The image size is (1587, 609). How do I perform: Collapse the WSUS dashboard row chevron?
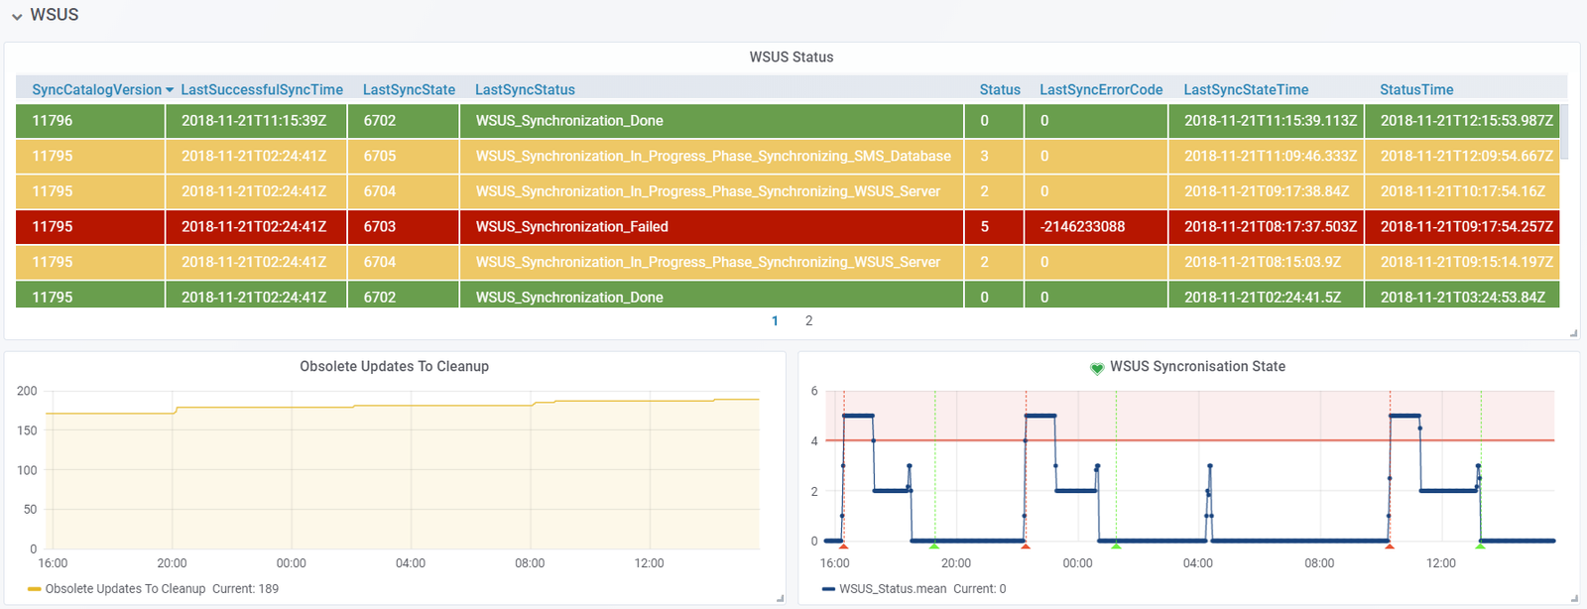[17, 16]
